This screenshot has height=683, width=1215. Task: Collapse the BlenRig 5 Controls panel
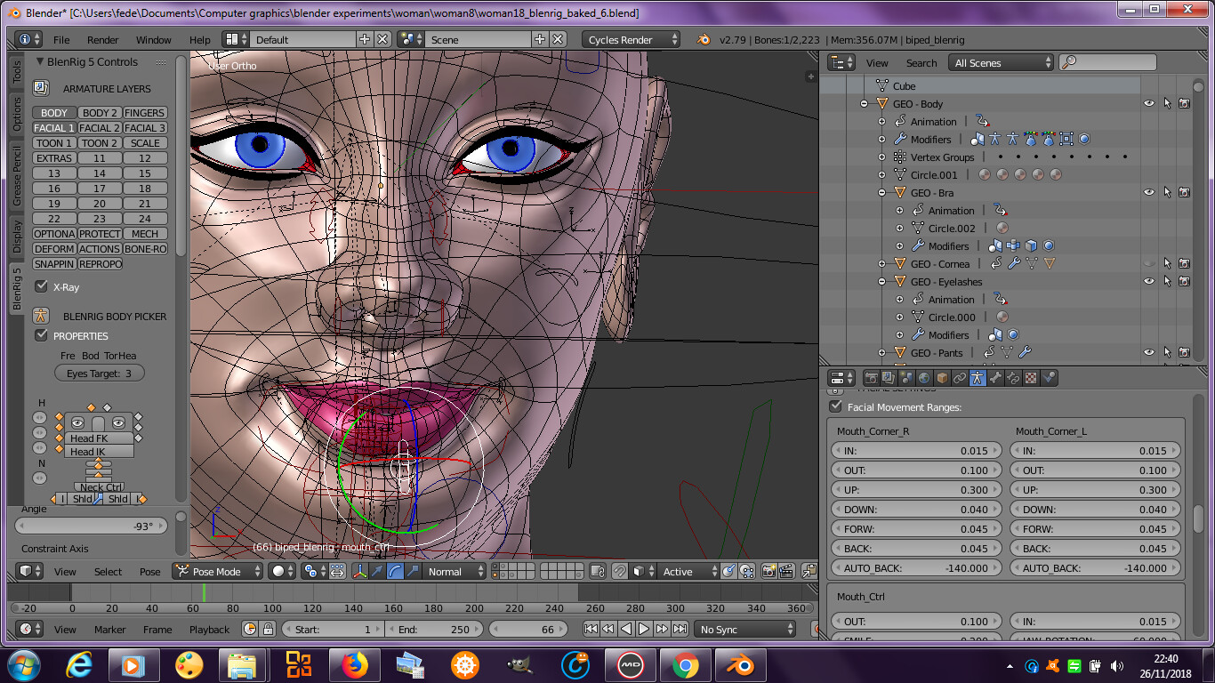pyautogui.click(x=40, y=61)
